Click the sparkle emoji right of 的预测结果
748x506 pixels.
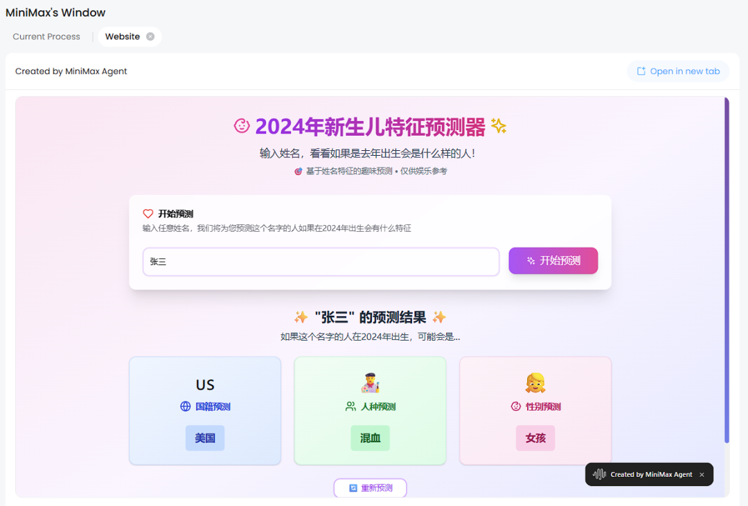[x=439, y=317]
